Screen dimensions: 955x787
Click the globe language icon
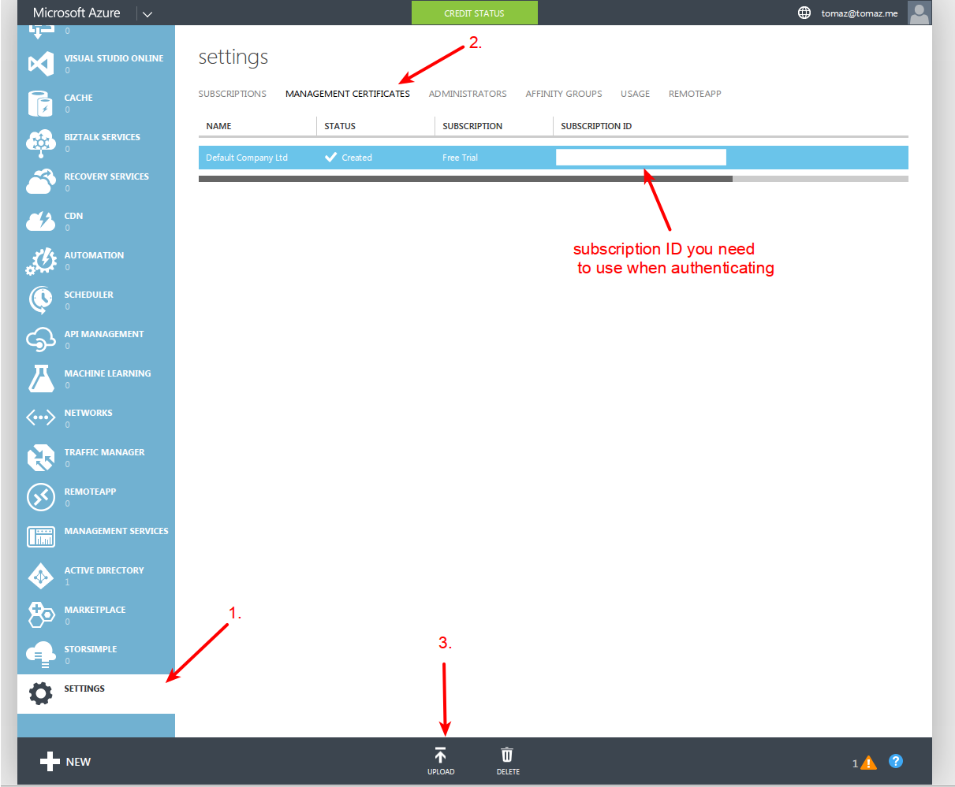point(804,13)
